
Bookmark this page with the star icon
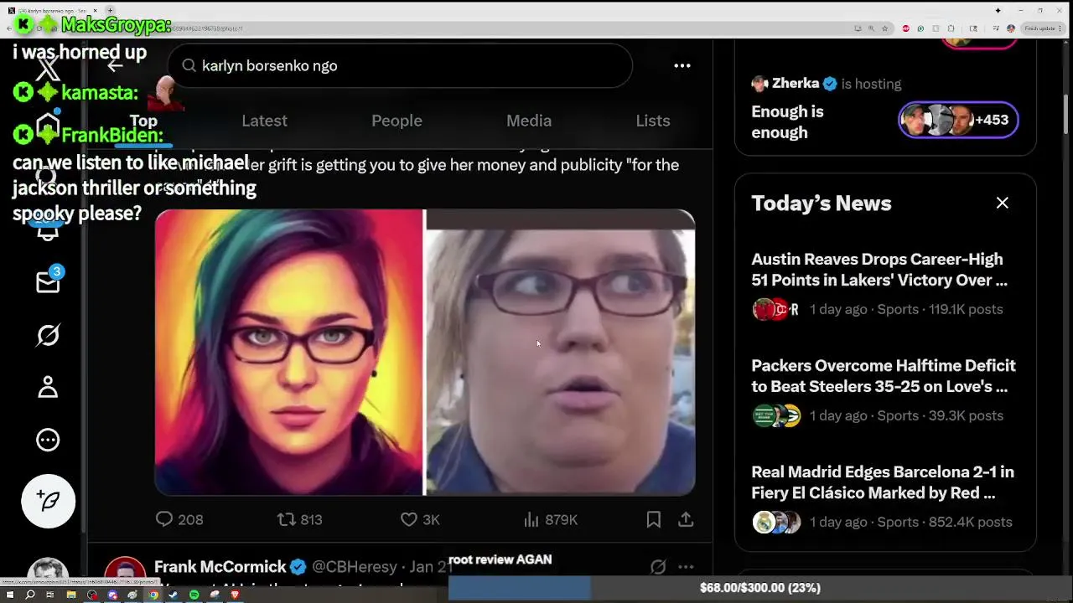[884, 28]
